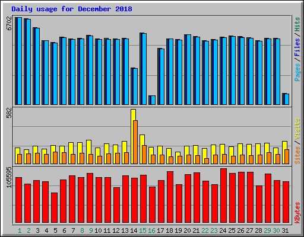Click the red KBytes bar for December 18
Image resolution: width=304 pixels, height=237 pixels.
point(170,197)
